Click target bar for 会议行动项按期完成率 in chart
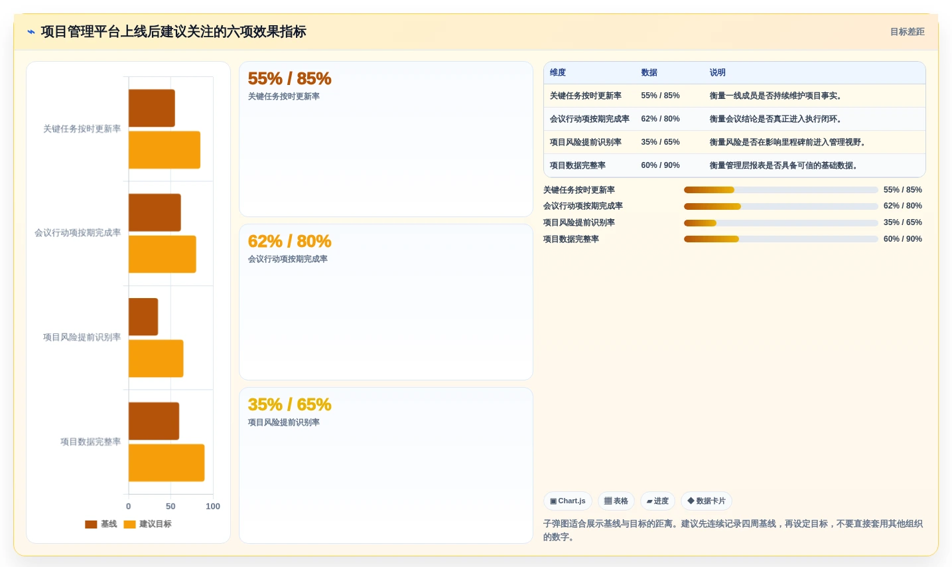Image resolution: width=952 pixels, height=567 pixels. [x=163, y=254]
